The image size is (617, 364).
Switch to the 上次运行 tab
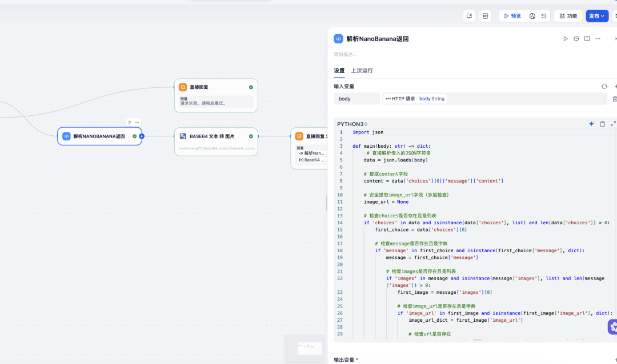(362, 71)
